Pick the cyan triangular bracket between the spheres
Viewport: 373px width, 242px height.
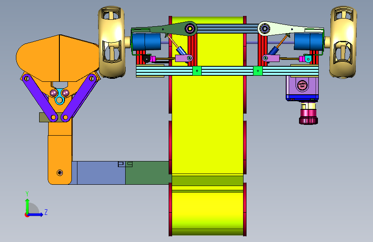tap(59, 96)
